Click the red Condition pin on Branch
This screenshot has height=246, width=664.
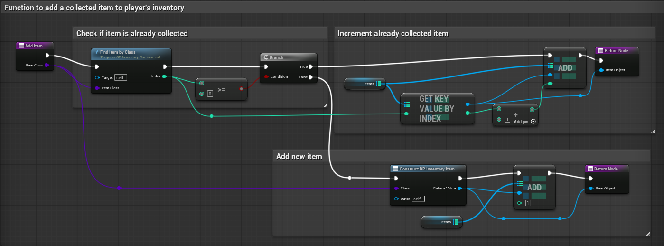pyautogui.click(x=266, y=77)
